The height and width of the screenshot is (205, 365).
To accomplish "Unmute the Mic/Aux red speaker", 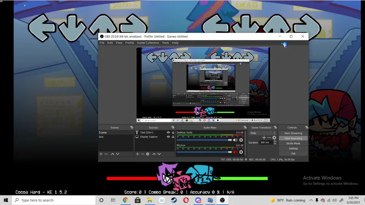I will tap(235, 152).
